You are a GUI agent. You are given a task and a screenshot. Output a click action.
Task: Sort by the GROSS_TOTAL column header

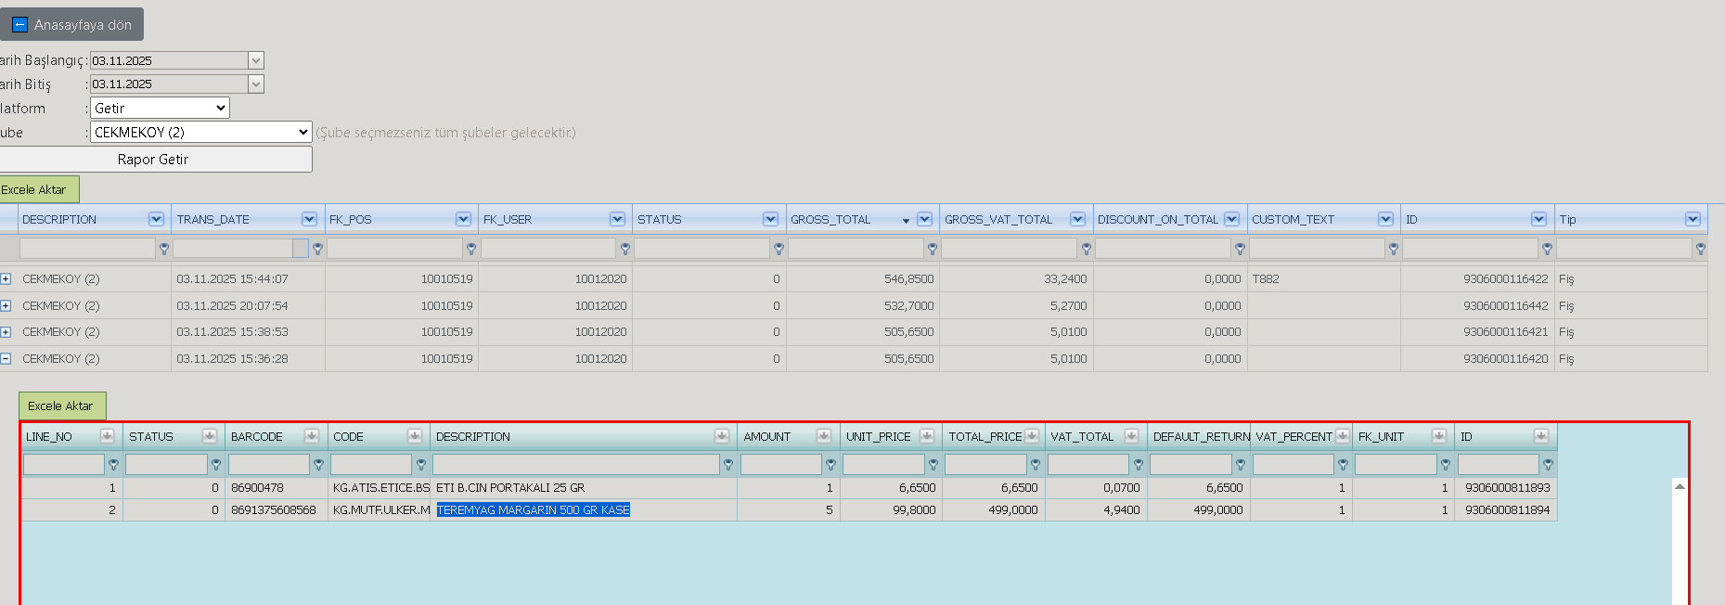click(x=830, y=219)
